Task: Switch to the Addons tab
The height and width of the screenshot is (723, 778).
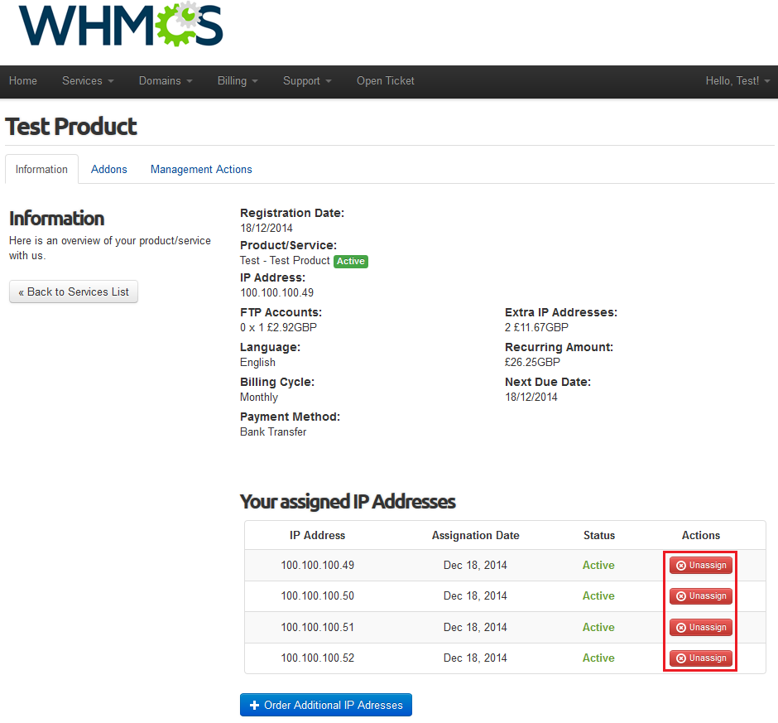Action: 109,169
